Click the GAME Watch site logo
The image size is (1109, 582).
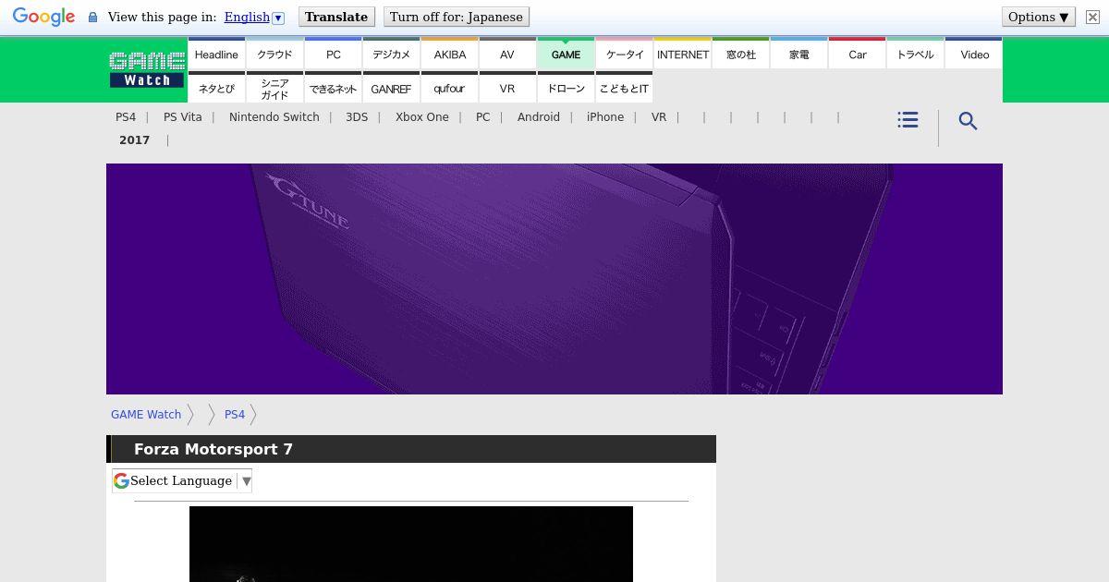(147, 69)
